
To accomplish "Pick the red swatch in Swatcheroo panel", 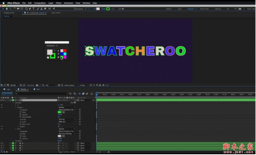I will (65, 51).
